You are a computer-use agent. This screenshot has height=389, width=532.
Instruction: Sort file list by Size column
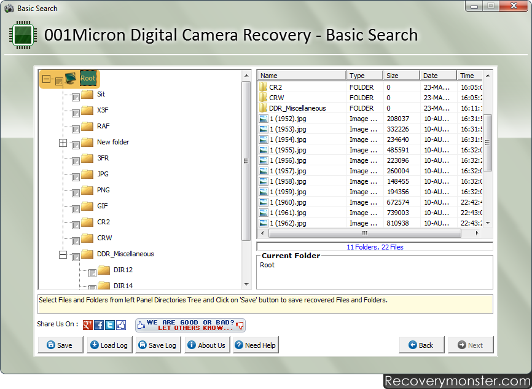click(401, 76)
